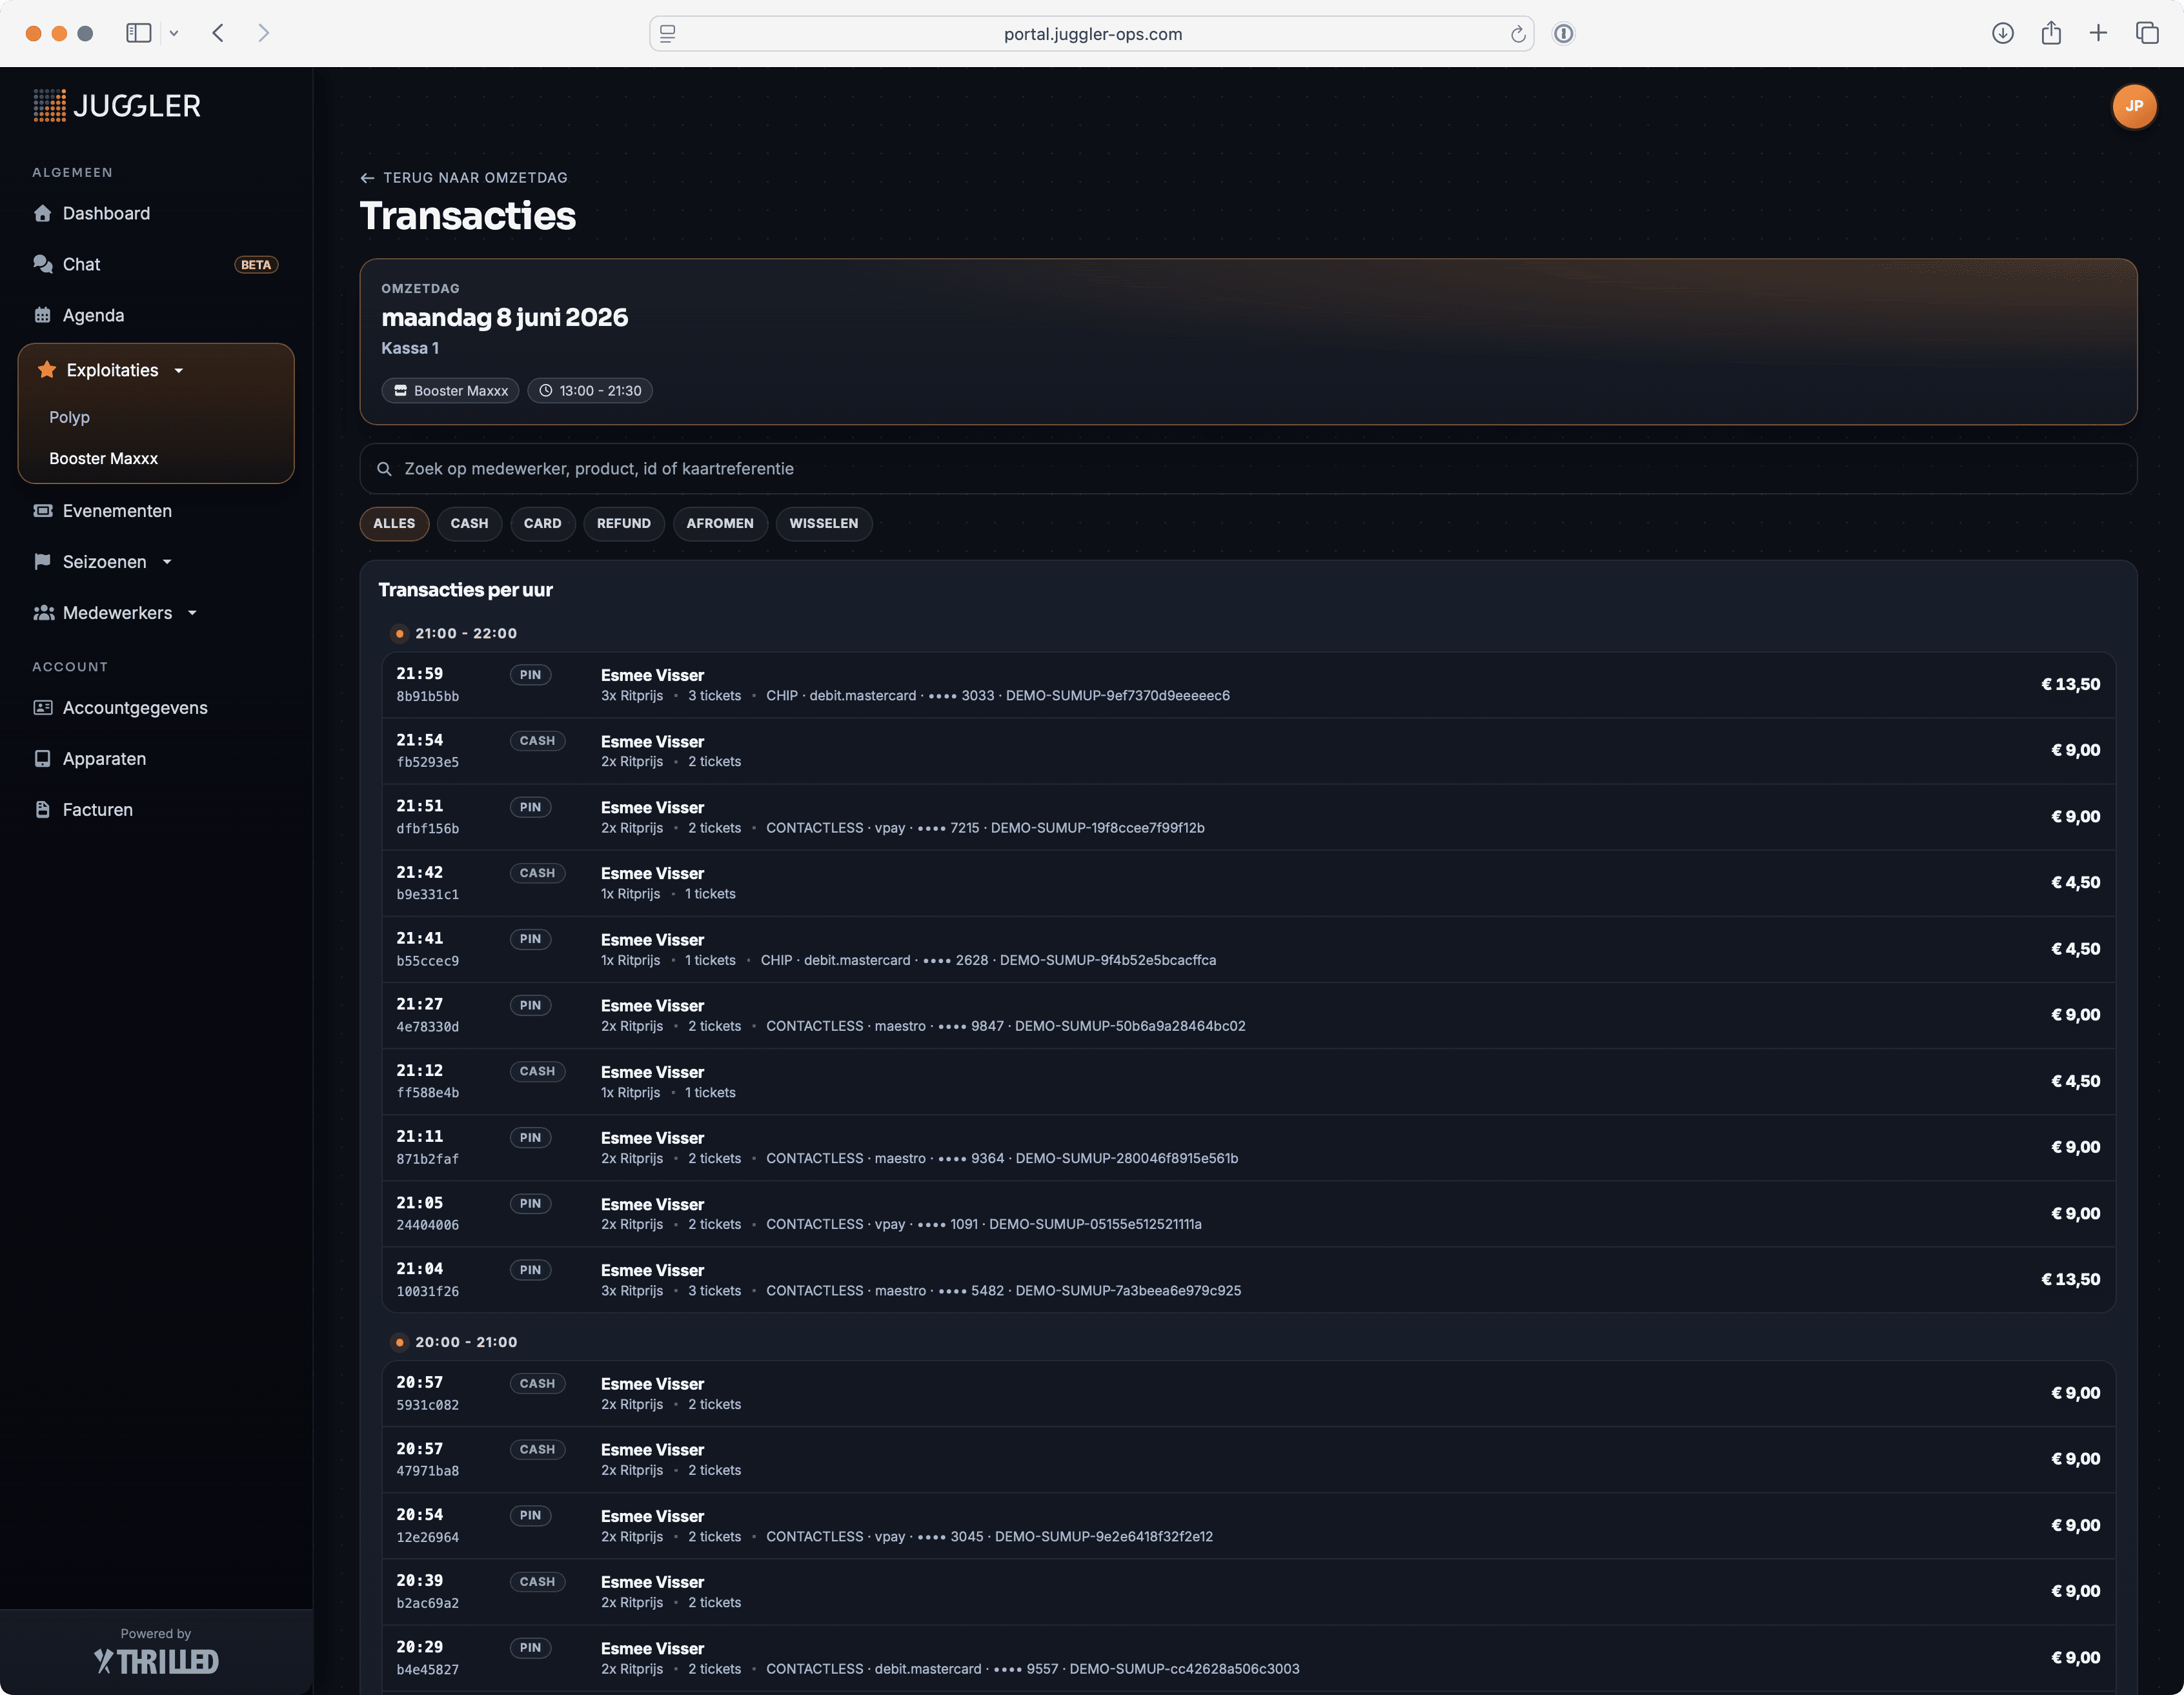Show the tab overview icon
Viewport: 2184px width, 1695px height.
click(2147, 33)
